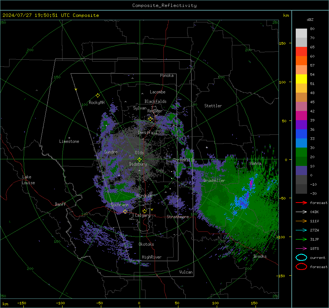Screen dimensions: 329x308
Task: Click the Vulcan town label
Action: click(186, 272)
